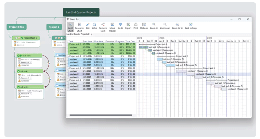Image resolution: width=260 pixels, height=139 pixels.
Task: Collapse Project task 2 row in Gantt table
Action: pyautogui.click(x=69, y=56)
